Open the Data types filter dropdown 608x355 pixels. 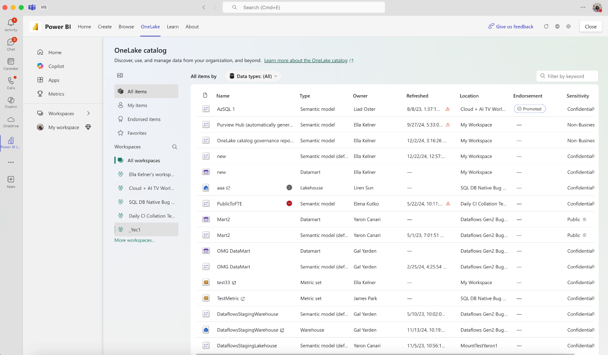coord(253,76)
